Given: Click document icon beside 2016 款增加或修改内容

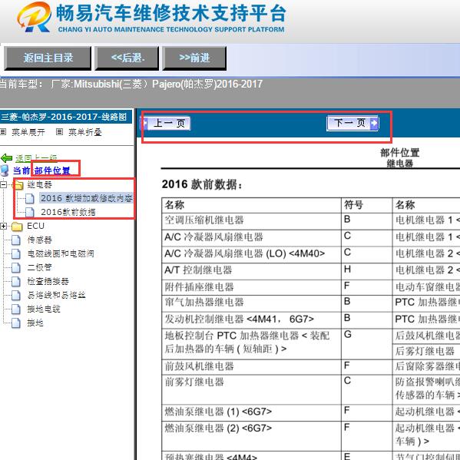Looking at the screenshot, I should [30, 199].
